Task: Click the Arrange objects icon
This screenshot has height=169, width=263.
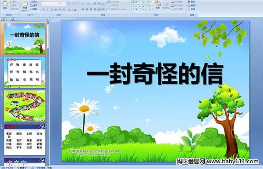Action: tap(158, 3)
